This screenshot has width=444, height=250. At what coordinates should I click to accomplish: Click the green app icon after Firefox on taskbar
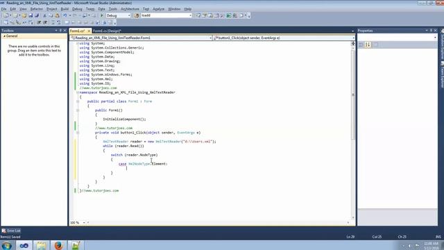[x=76, y=245]
